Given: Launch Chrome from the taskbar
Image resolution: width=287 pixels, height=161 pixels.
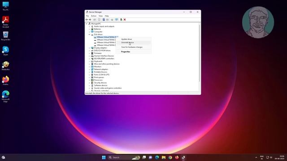Looking at the screenshot, I should 170,157.
